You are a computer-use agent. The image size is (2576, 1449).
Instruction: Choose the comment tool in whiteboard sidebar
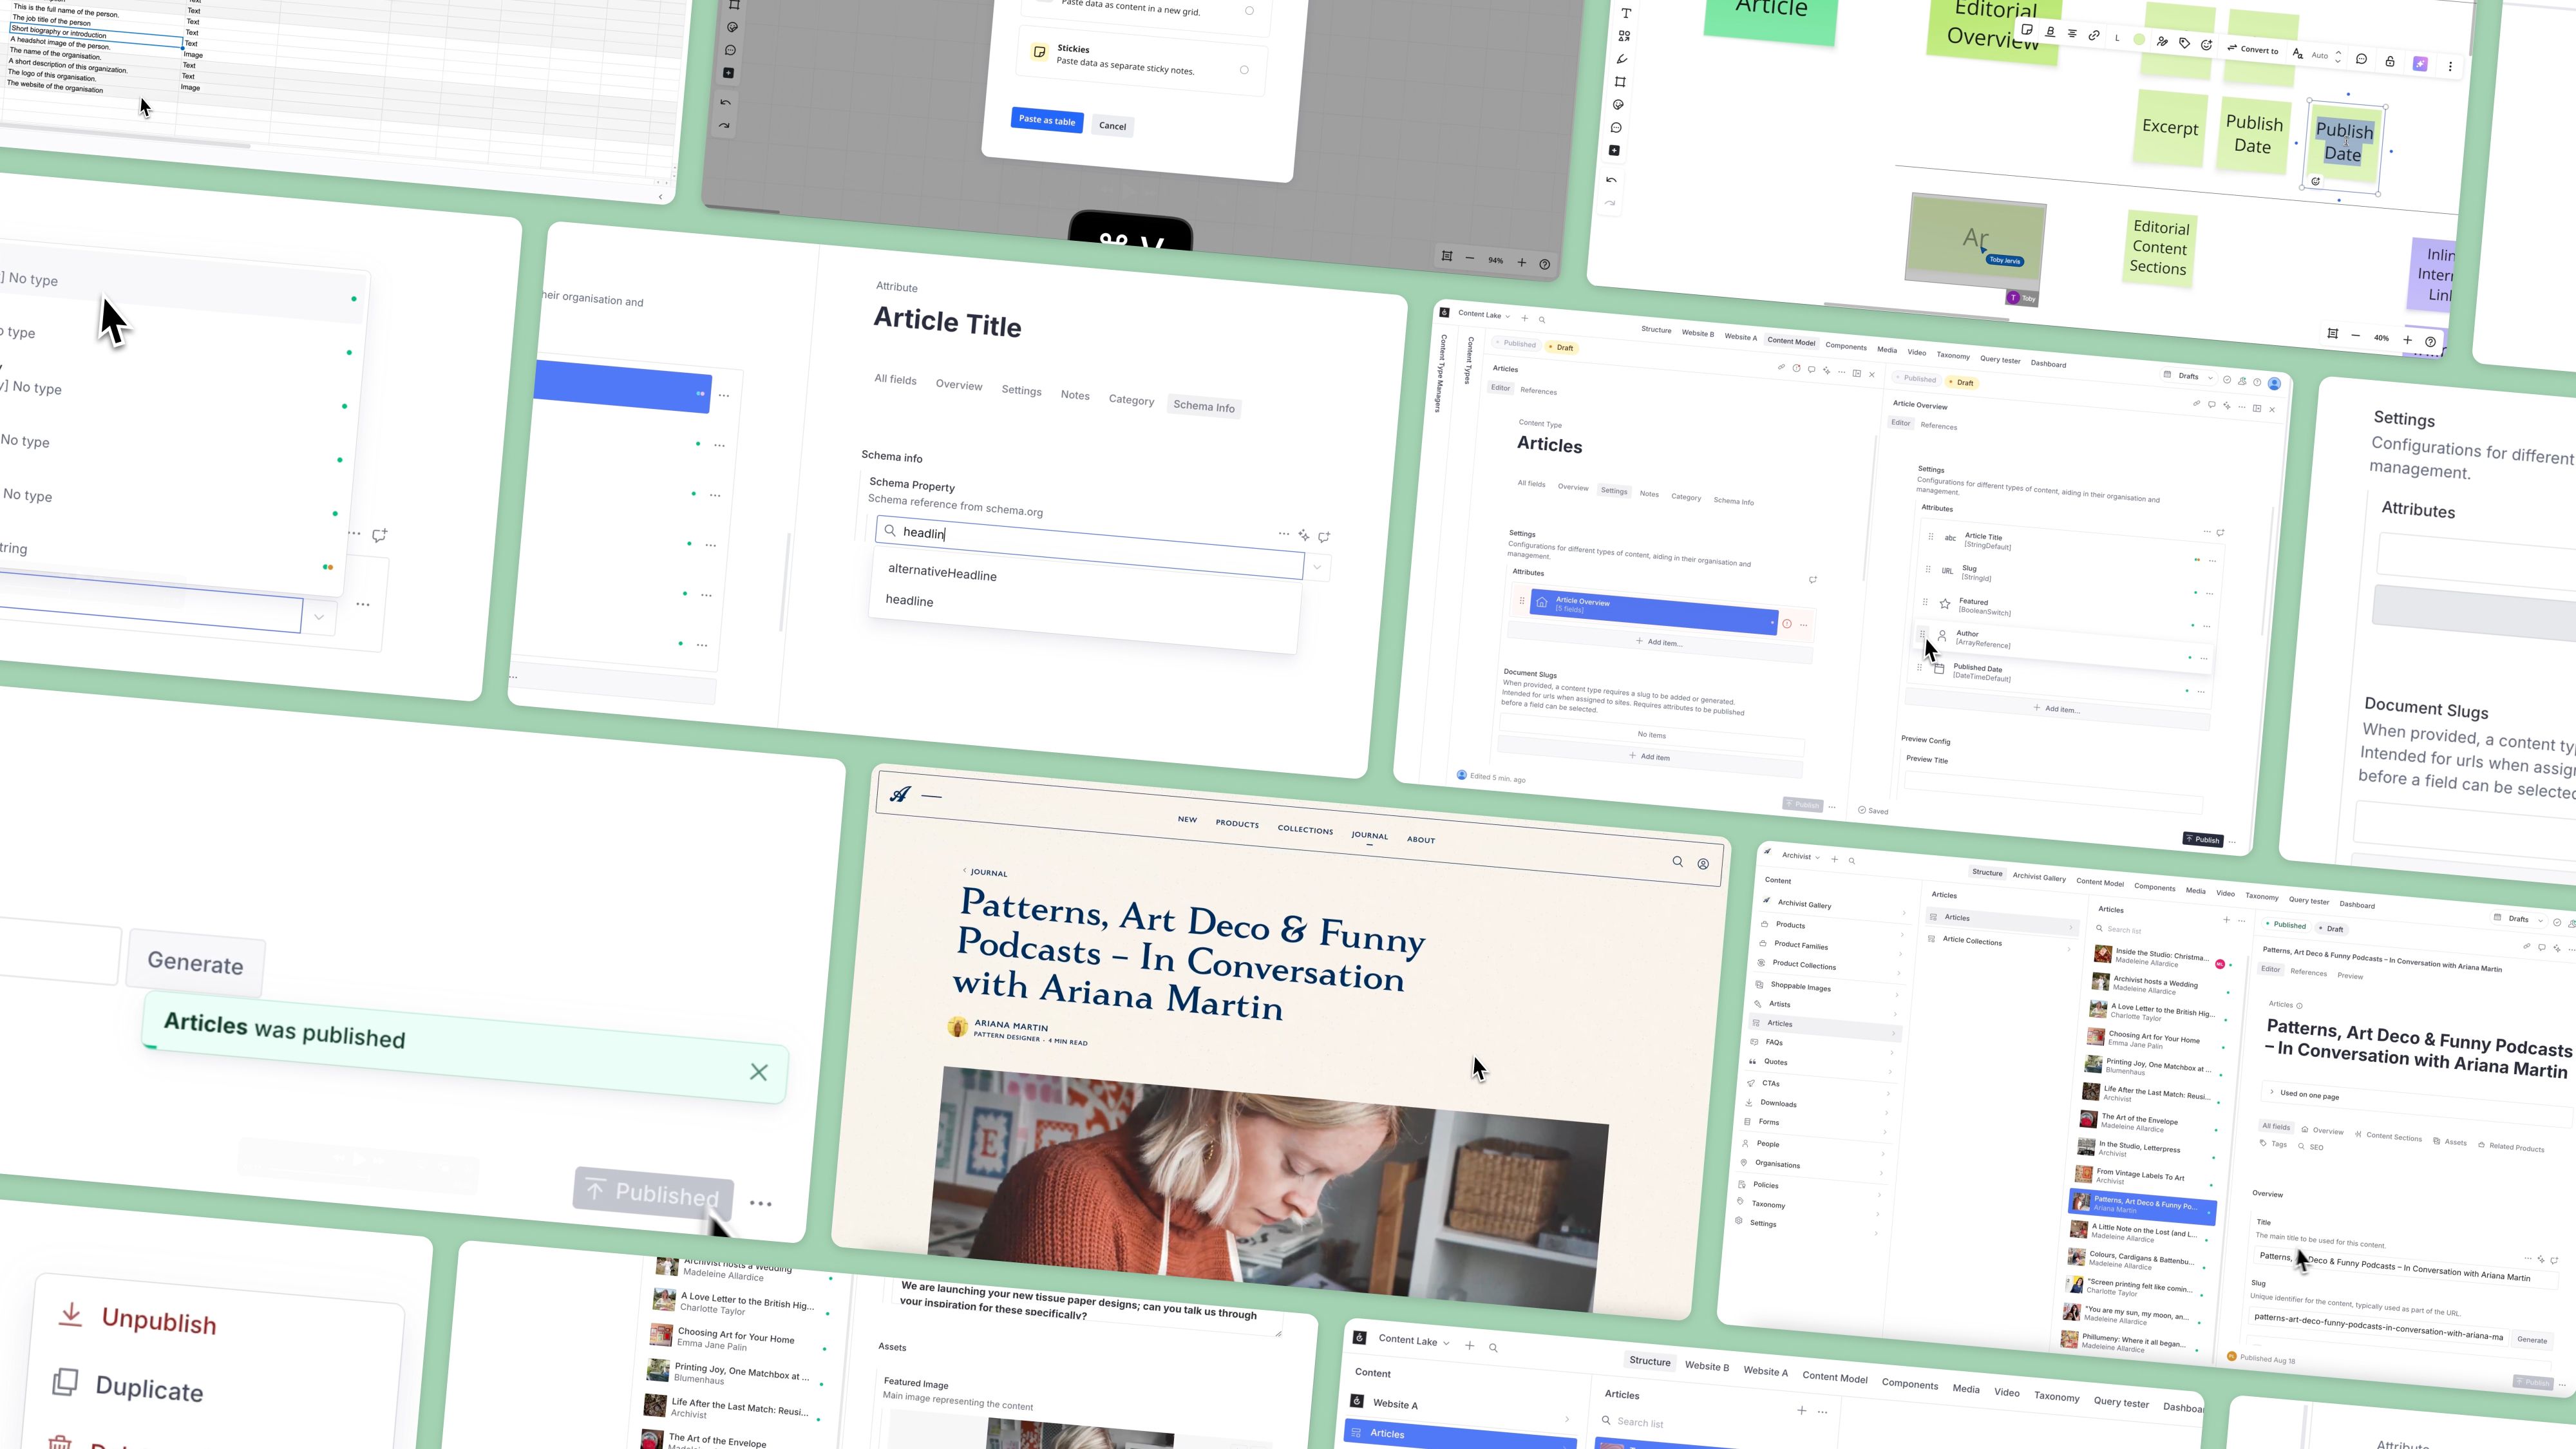1616,128
